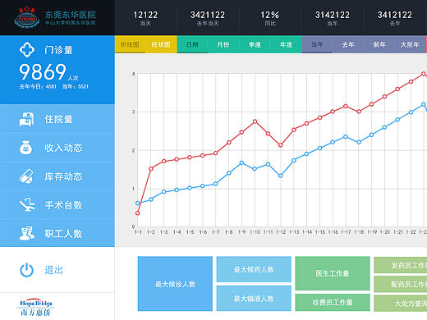The width and height of the screenshot is (427, 320).
Task: Click the 去年今日: 4581 text
Action: coord(38,86)
